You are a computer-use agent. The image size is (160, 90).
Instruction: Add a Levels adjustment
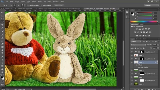point(139,29)
